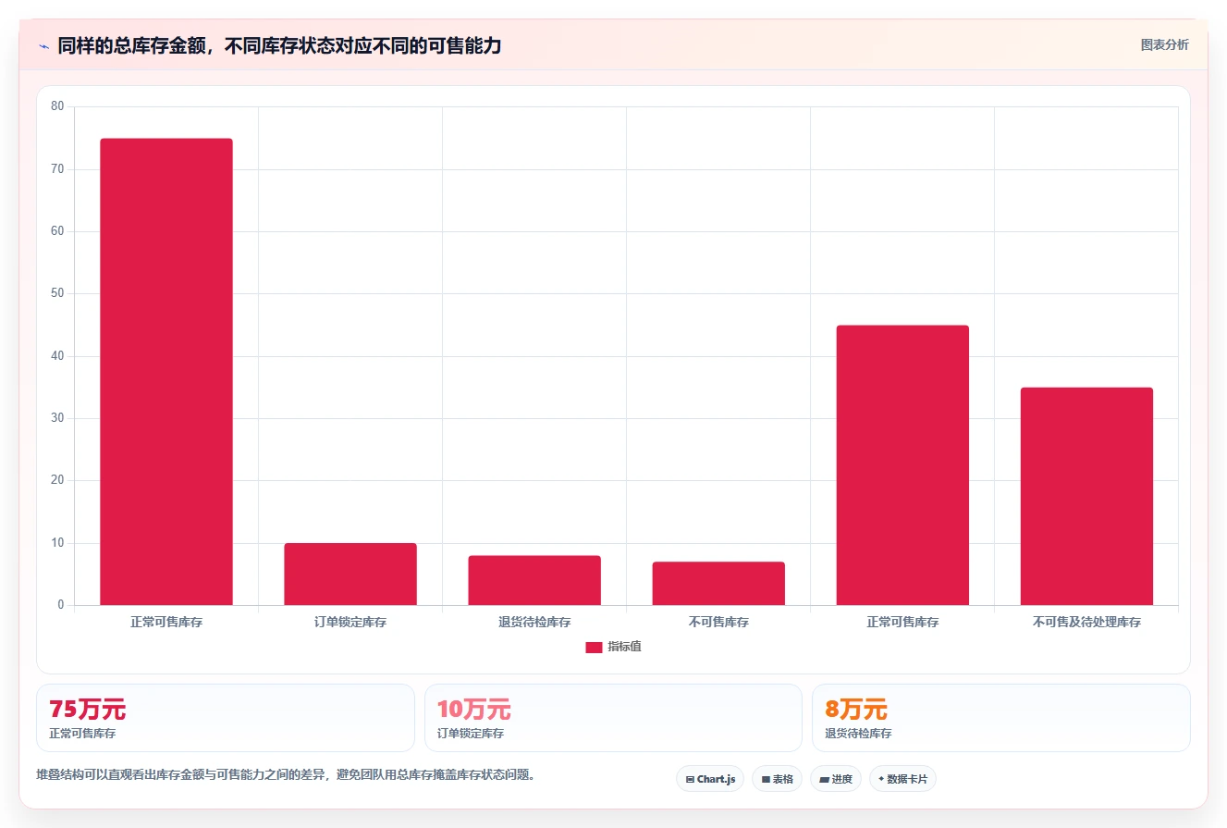This screenshot has height=828, width=1227.
Task: Select the 进度 tag chip
Action: 836,779
